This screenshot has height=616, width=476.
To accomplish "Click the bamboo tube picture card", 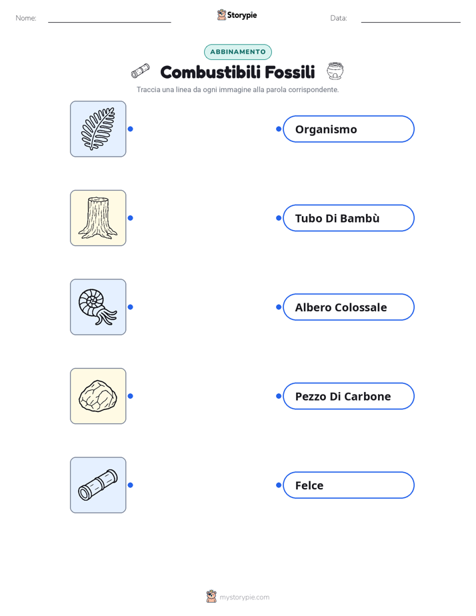I will 98,485.
